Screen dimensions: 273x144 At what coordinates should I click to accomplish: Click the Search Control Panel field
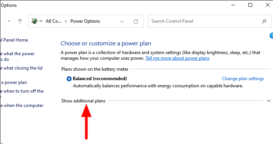point(210,21)
